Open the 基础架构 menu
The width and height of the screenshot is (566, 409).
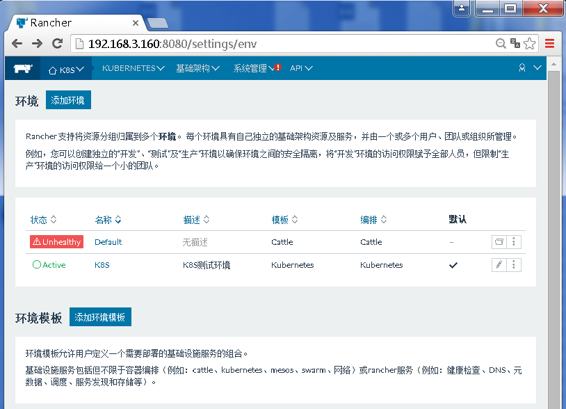point(197,68)
